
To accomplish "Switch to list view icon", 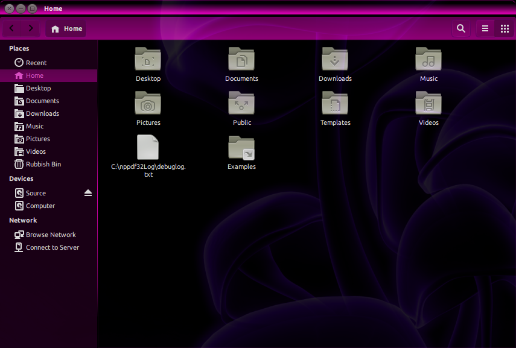I will (x=485, y=28).
